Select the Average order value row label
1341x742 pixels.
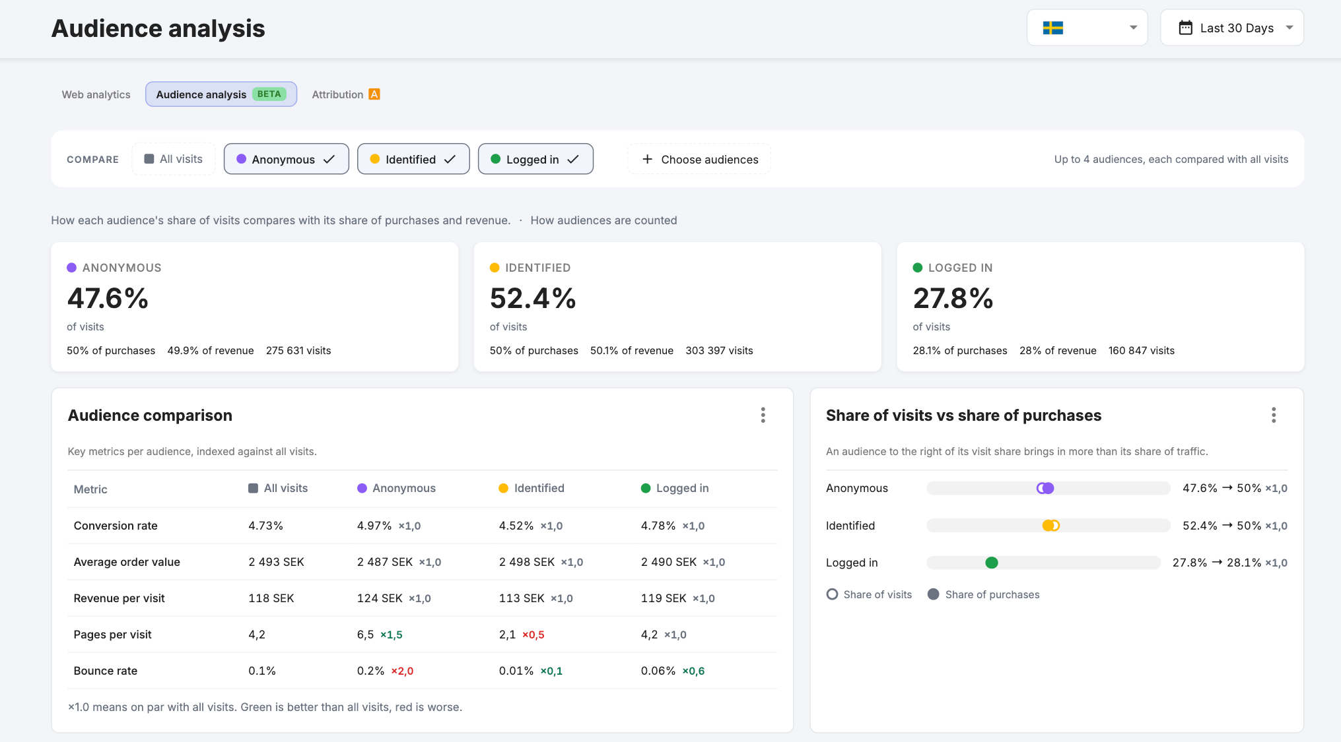[127, 562]
